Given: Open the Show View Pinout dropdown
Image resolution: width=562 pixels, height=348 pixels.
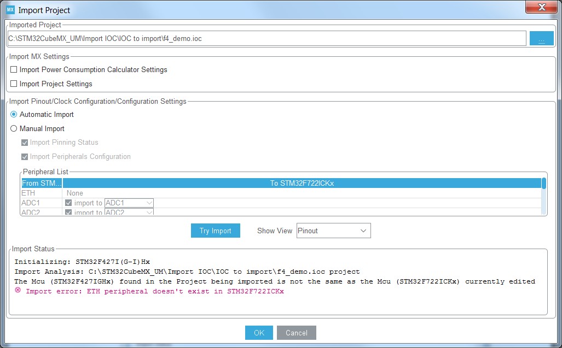Looking at the screenshot, I should (x=334, y=231).
